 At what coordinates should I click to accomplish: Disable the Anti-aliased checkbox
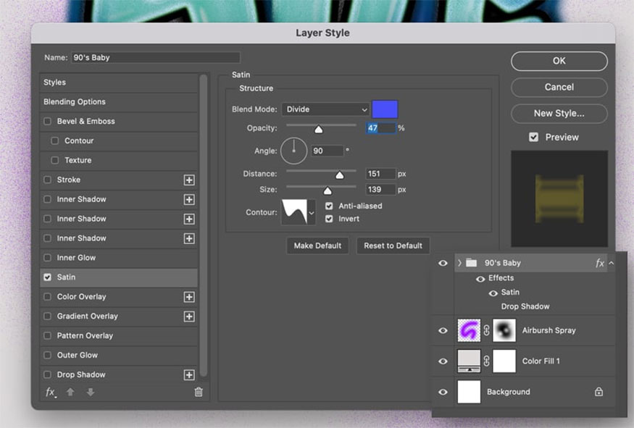coord(330,206)
